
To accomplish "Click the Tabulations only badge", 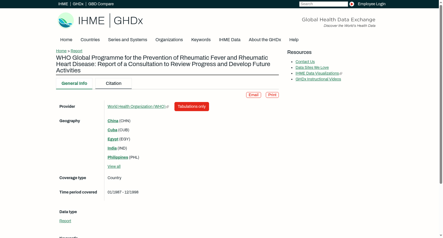I will pos(192,106).
